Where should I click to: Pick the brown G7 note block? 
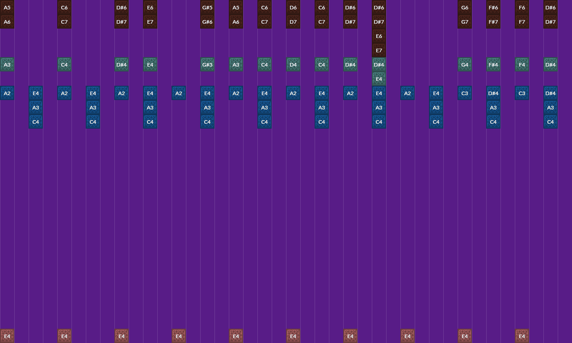coord(465,21)
